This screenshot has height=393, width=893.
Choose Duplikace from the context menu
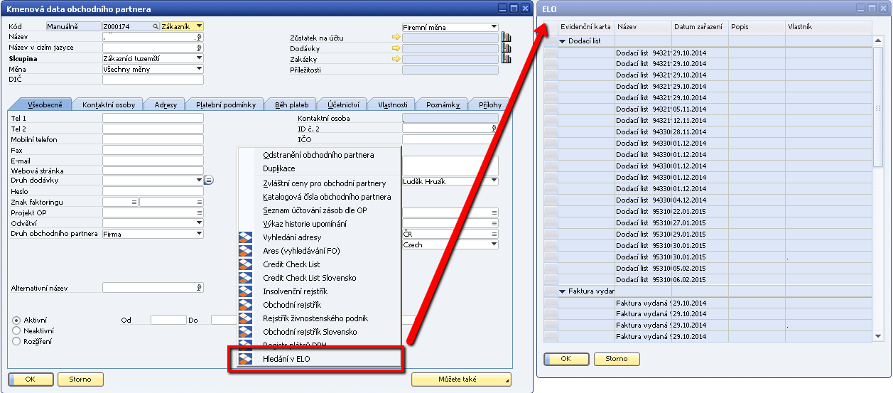(x=279, y=168)
